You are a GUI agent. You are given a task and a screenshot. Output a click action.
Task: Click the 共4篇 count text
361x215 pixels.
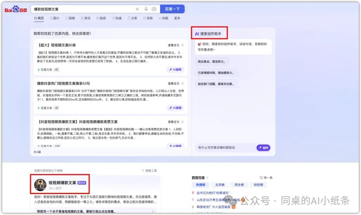point(37,152)
